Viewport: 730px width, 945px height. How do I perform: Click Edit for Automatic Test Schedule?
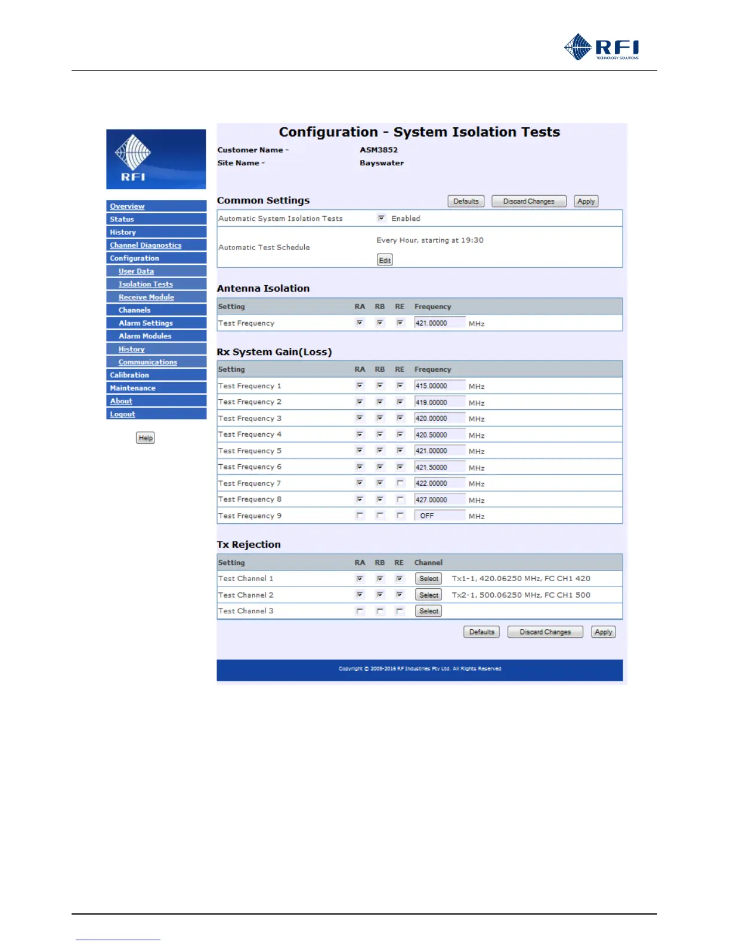385,260
